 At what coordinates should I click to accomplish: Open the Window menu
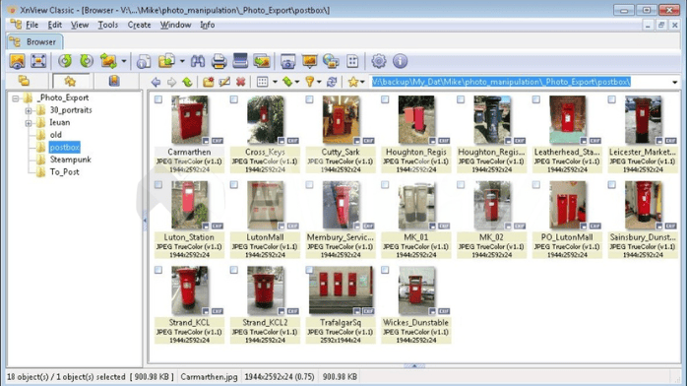click(176, 25)
